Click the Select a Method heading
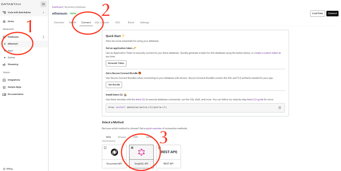 tap(113, 122)
